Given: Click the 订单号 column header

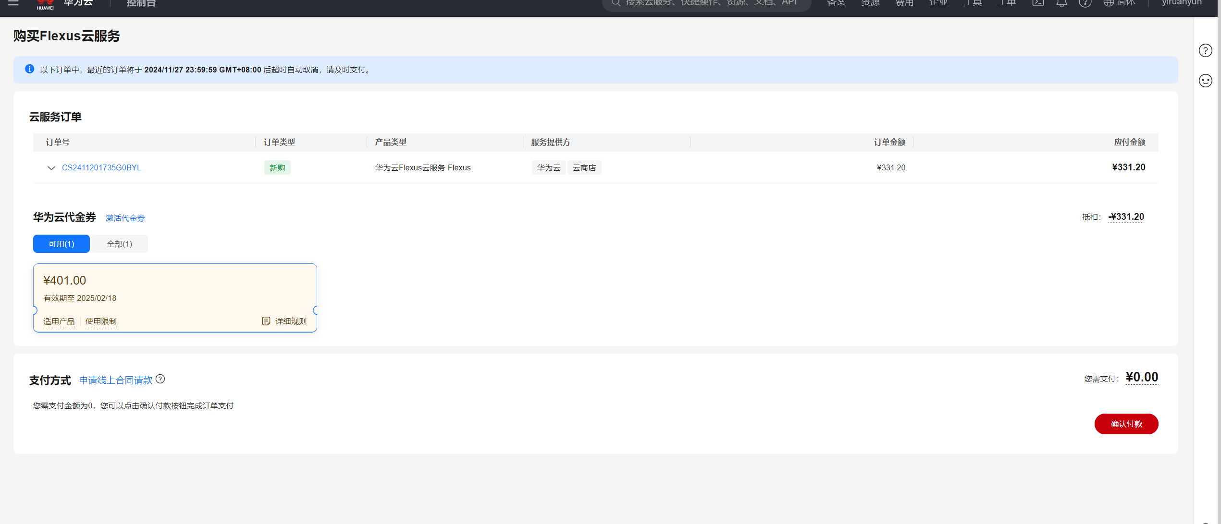Looking at the screenshot, I should click(58, 142).
